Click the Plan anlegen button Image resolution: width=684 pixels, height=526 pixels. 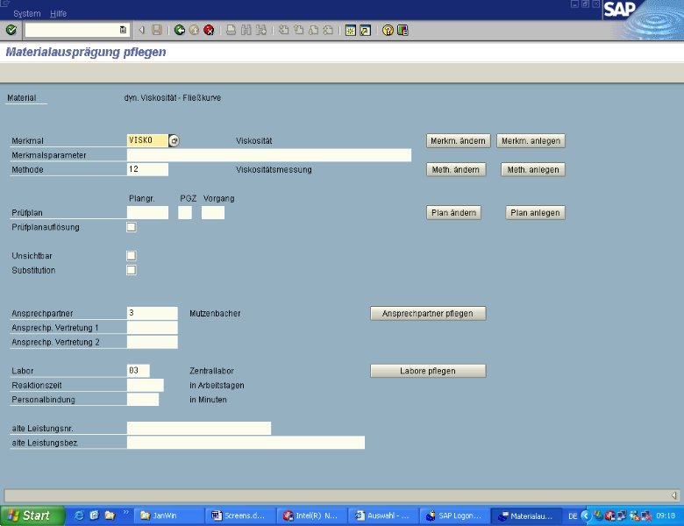(535, 212)
